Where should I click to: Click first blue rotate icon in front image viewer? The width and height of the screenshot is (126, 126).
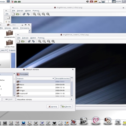pos(29,41)
